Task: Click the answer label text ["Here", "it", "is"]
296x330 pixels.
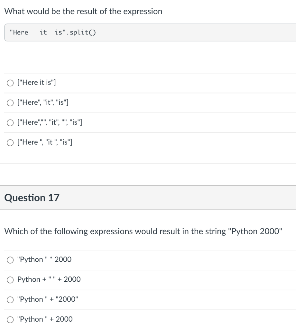Action: pyautogui.click(x=43, y=103)
